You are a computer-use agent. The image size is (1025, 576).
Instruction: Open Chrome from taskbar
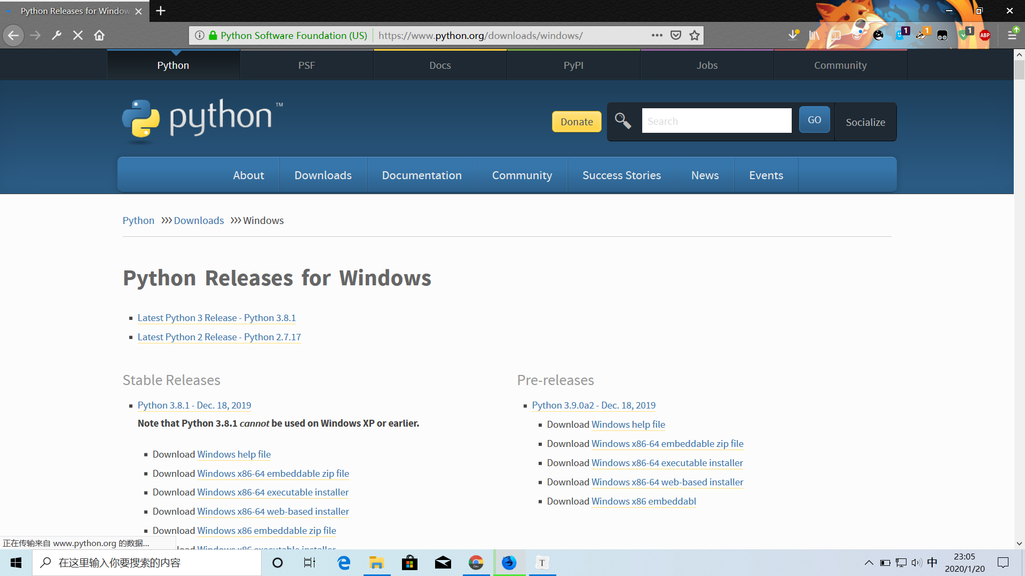coord(476,563)
